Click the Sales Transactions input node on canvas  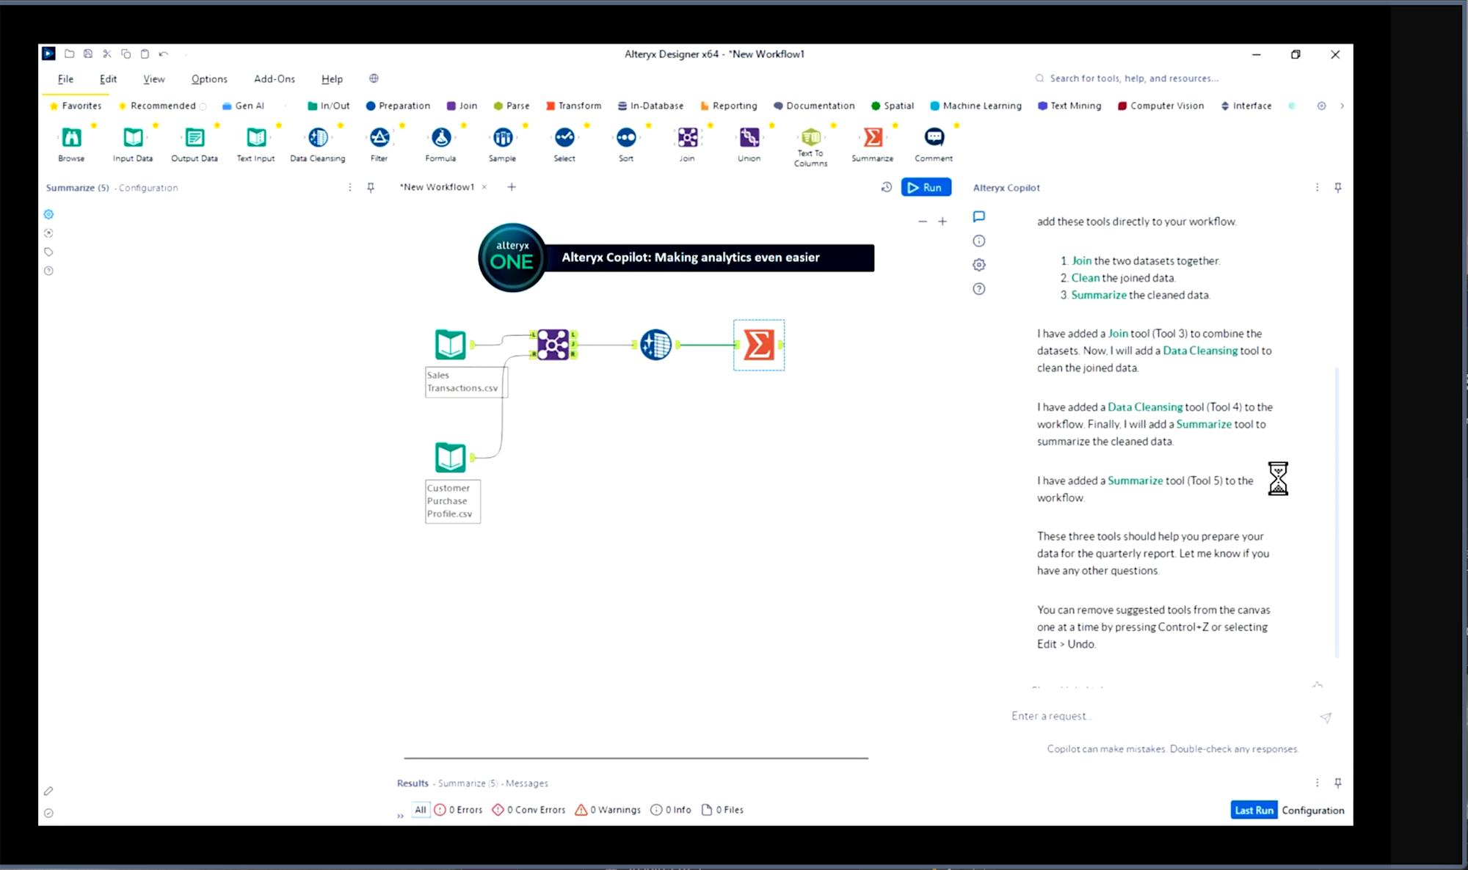tap(450, 344)
